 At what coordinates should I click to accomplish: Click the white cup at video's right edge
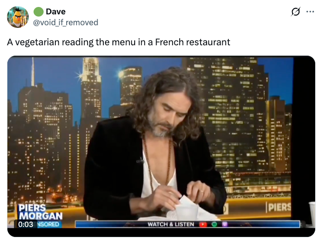point(312,214)
